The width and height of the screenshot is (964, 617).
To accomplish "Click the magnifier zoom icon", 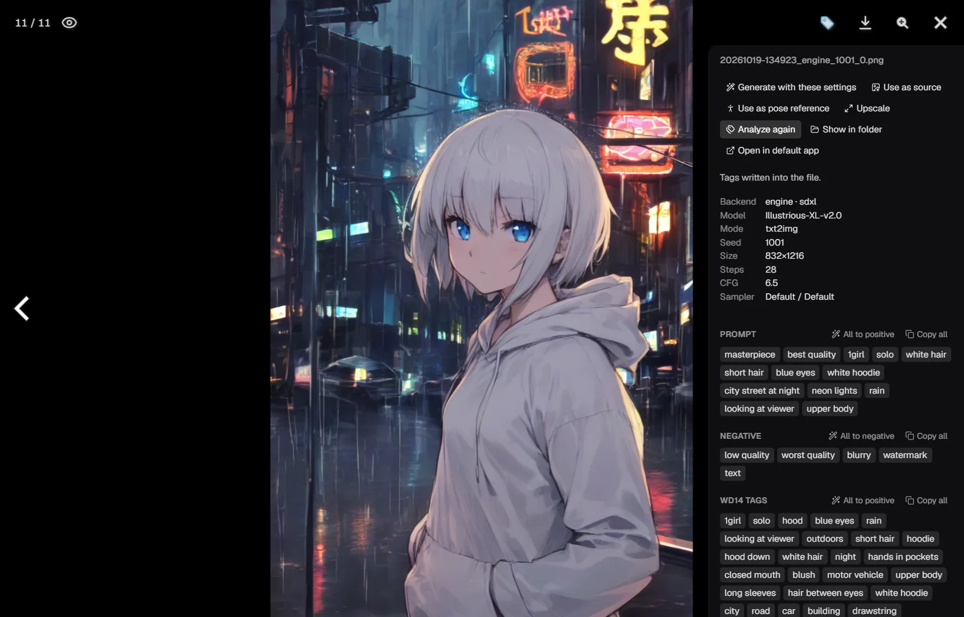I will pos(903,23).
